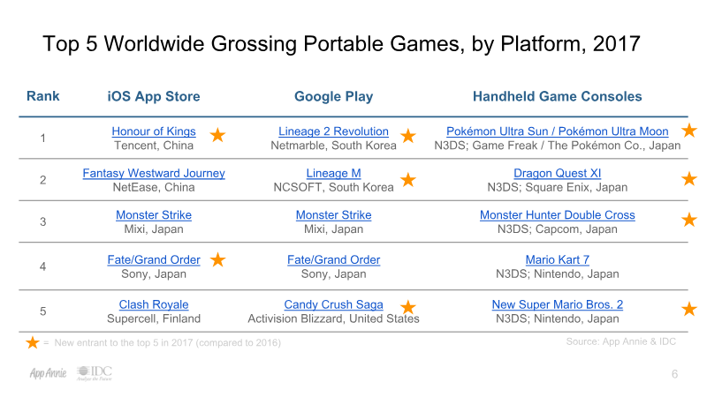Follow the Lineage 2 Revolution link

[333, 131]
